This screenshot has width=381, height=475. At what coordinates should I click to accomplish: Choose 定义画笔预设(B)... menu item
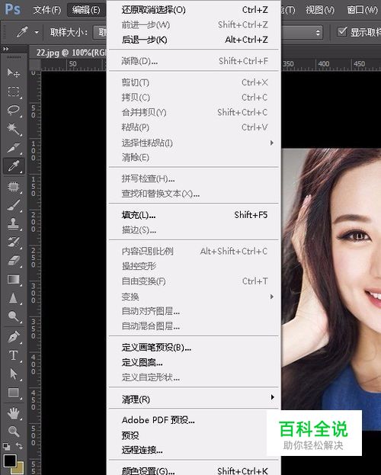(194, 348)
